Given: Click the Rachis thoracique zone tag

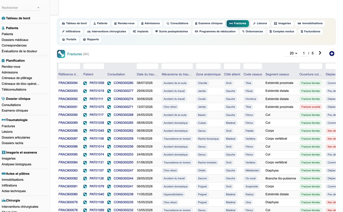Looking at the screenshot, I should click(x=208, y=139).
